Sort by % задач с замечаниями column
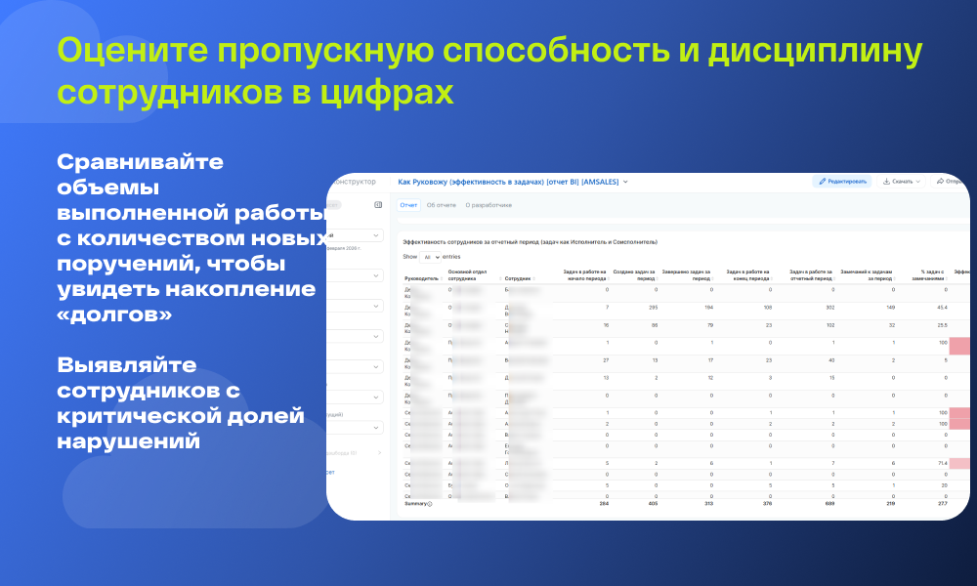Viewport: 977px width, 586px height. pos(947,278)
